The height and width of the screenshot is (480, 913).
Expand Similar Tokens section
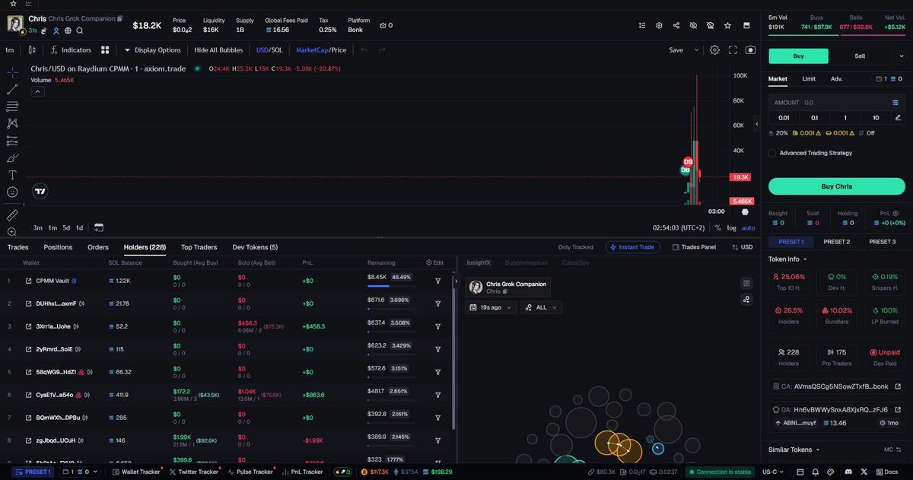point(794,450)
